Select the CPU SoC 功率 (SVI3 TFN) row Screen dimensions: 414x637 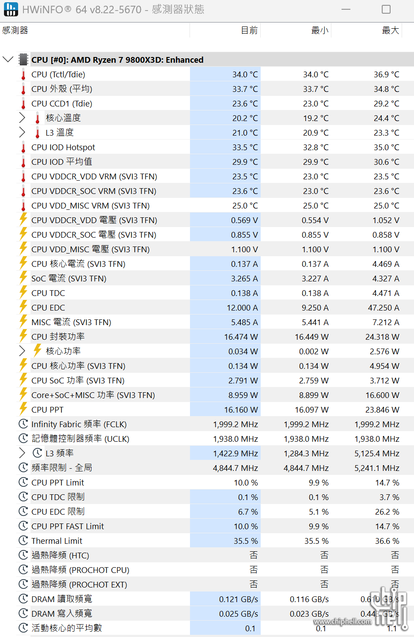(215, 380)
